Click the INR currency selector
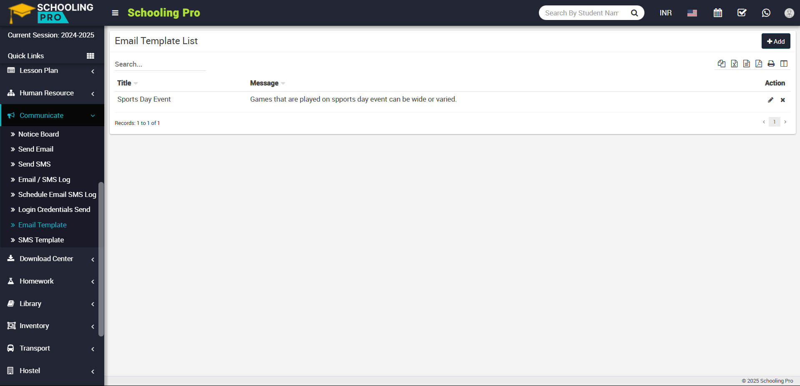Screen dimensions: 800x386 (666, 13)
